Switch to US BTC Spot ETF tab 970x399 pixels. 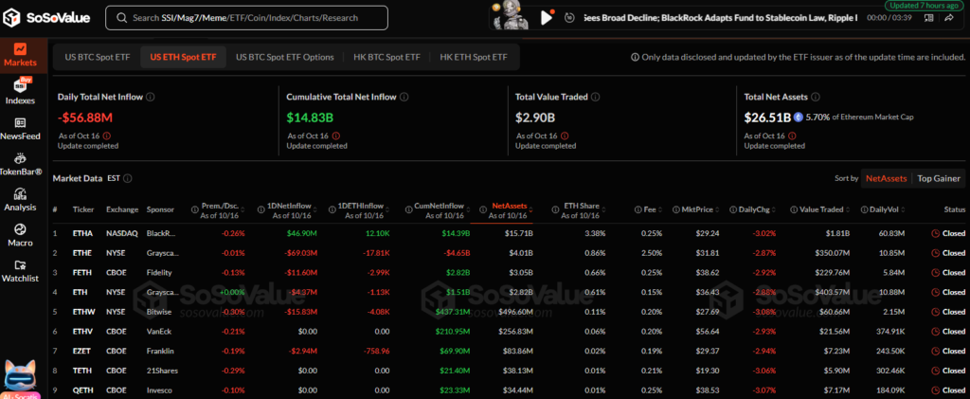(x=97, y=57)
